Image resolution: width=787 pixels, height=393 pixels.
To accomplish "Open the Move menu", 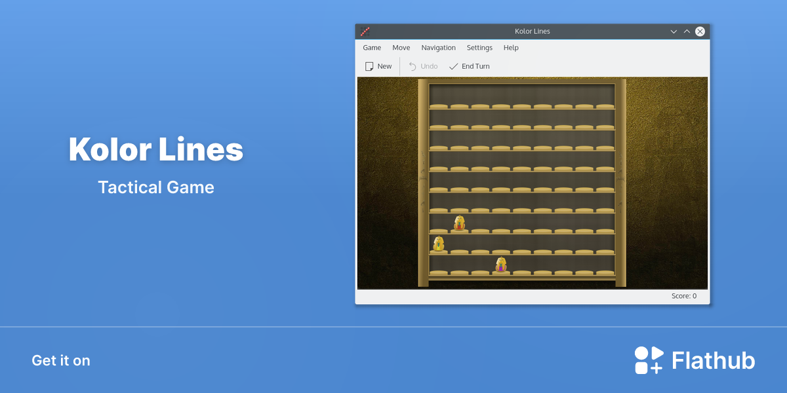I will (401, 48).
